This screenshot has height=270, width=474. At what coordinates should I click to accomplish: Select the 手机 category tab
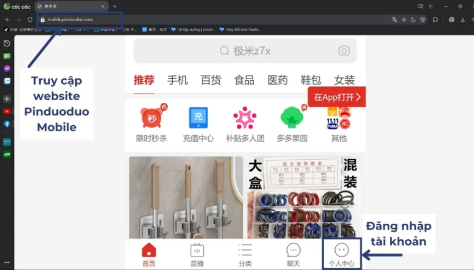point(177,80)
